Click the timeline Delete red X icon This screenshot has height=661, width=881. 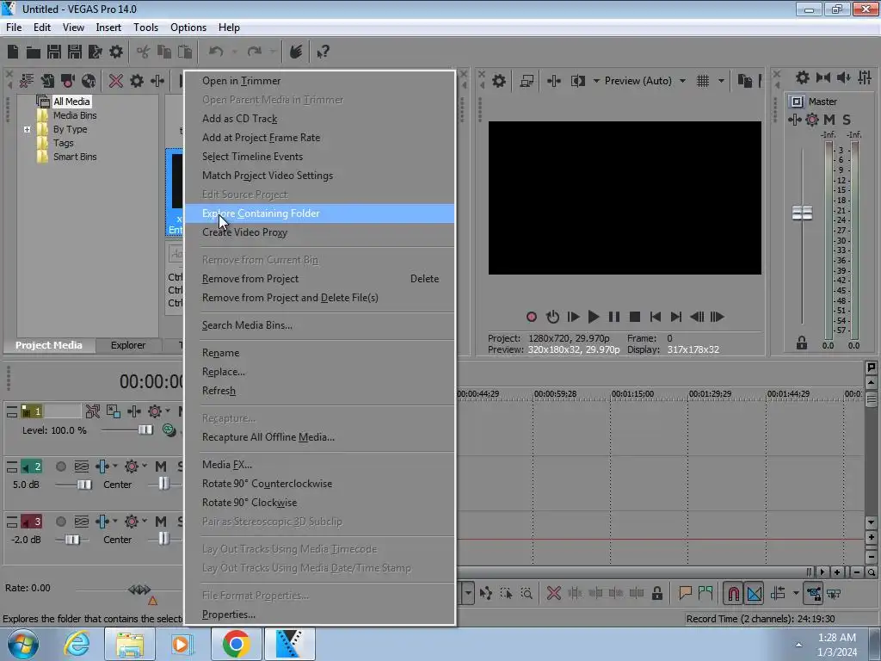(x=553, y=593)
